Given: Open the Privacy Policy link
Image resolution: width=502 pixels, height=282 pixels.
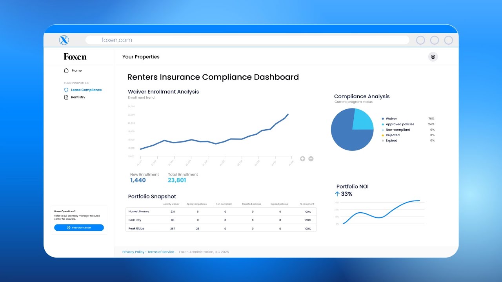Looking at the screenshot, I should pos(133,252).
